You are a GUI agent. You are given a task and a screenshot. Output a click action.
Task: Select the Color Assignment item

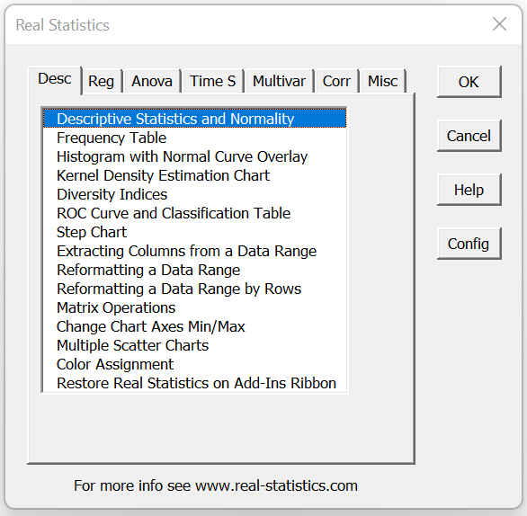click(195, 364)
